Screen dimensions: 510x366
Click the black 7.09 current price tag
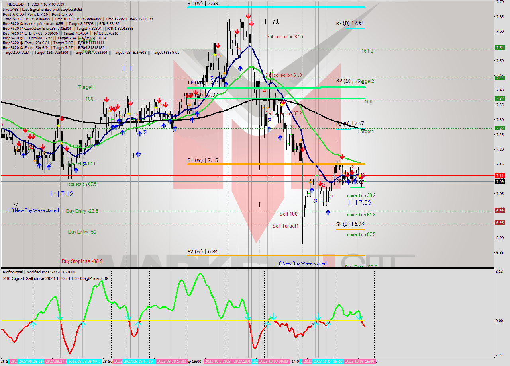[x=500, y=182]
